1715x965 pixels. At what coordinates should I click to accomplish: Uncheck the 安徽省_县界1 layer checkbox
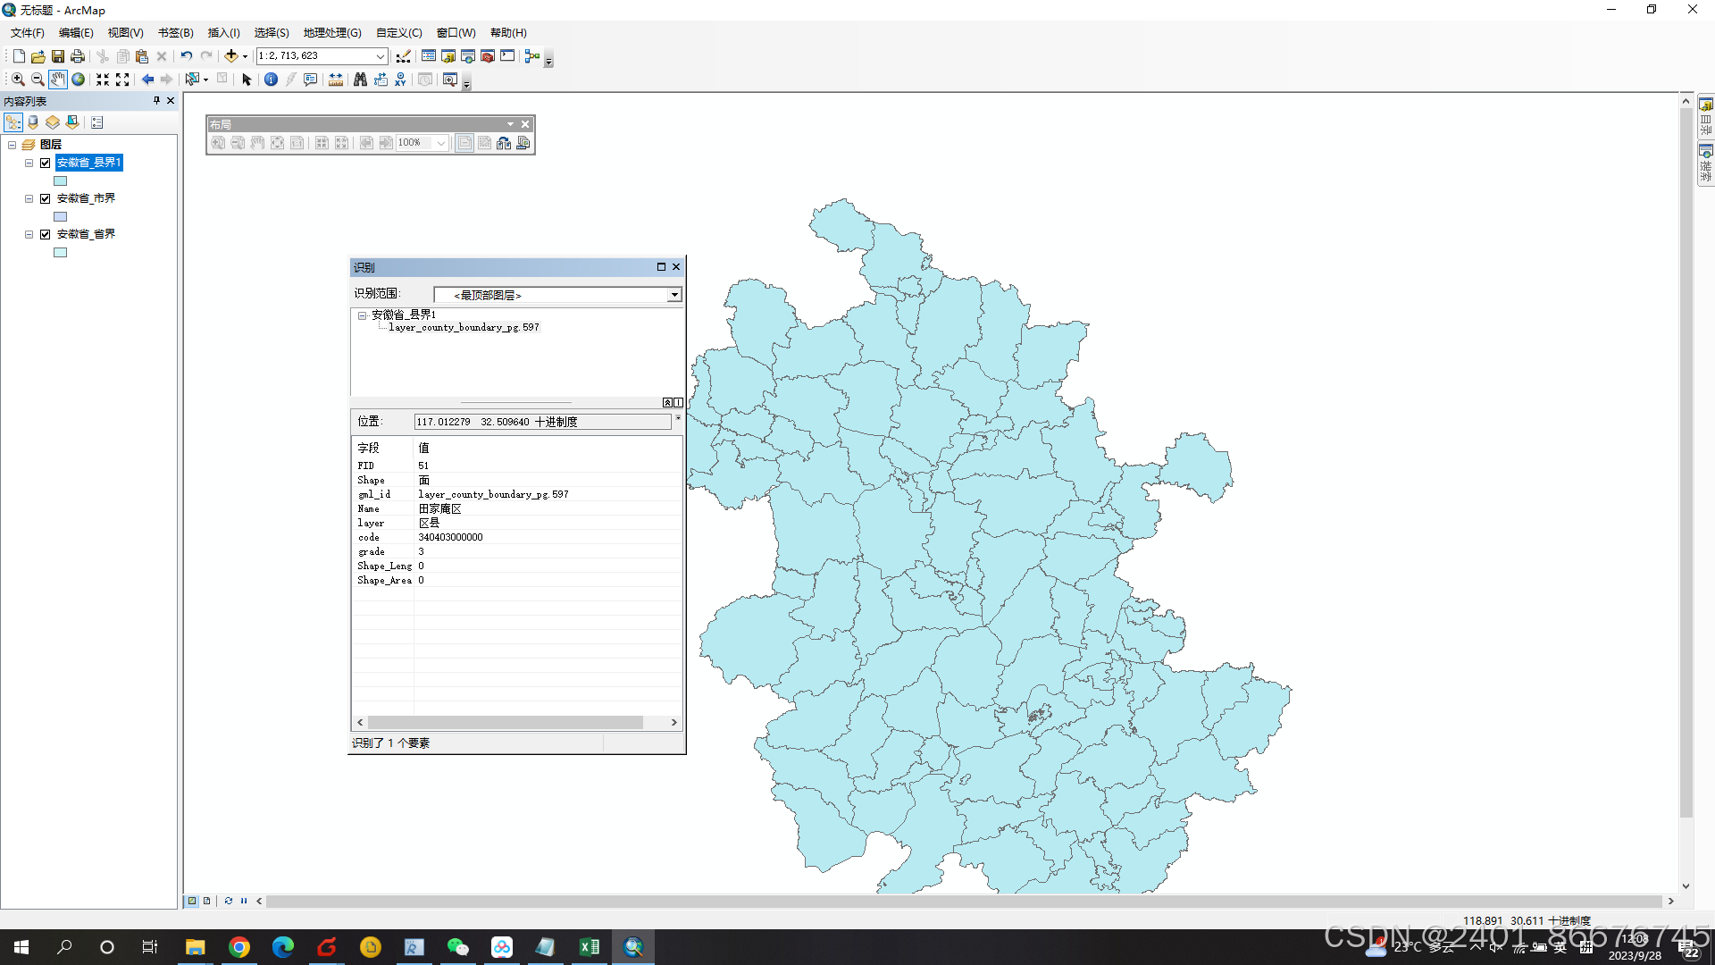tap(46, 163)
